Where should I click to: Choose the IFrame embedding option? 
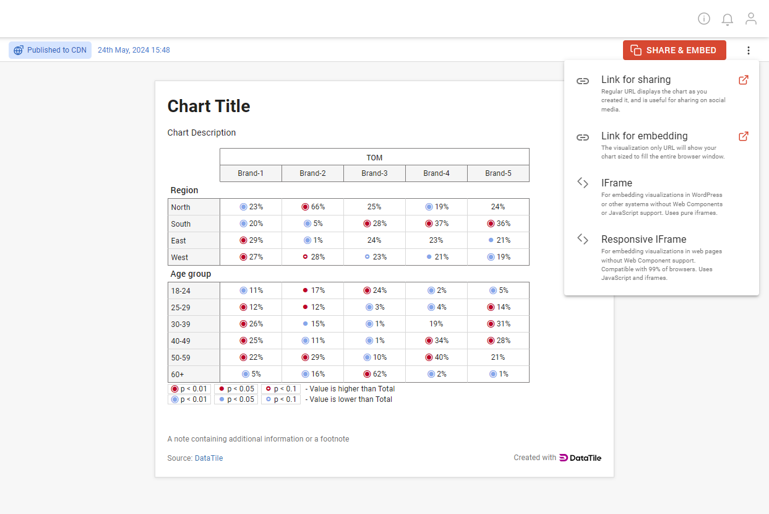(x=617, y=183)
